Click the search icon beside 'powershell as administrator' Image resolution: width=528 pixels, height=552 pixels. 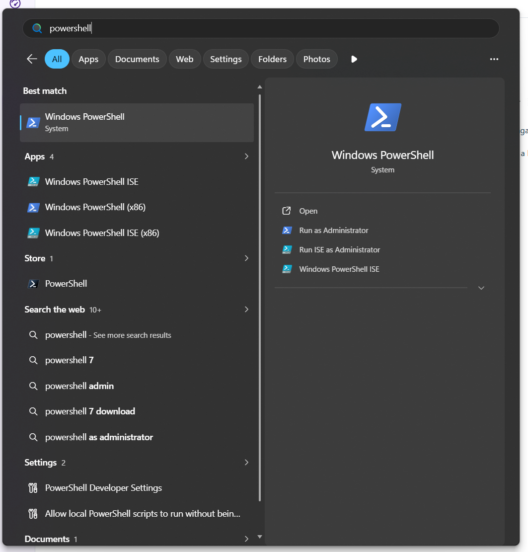click(x=33, y=437)
